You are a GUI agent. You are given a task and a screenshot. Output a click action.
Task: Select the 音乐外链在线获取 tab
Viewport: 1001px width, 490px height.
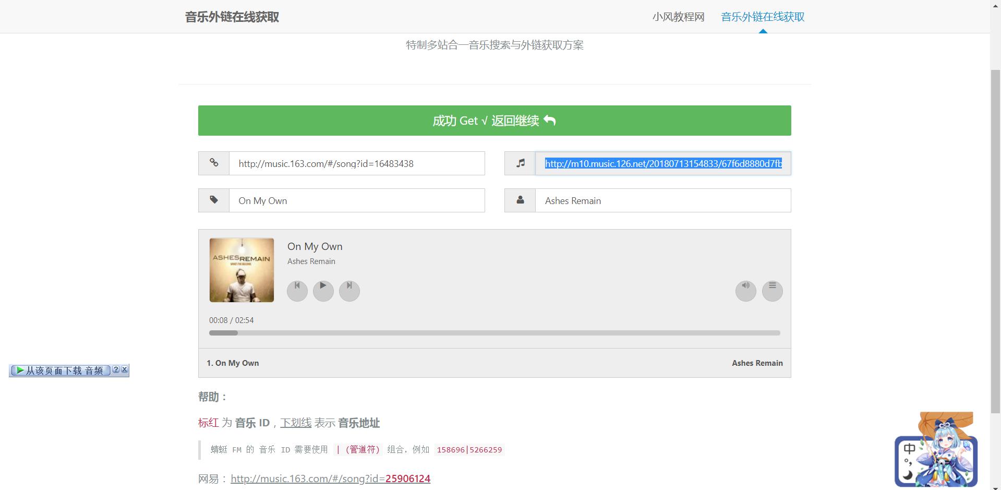click(762, 17)
